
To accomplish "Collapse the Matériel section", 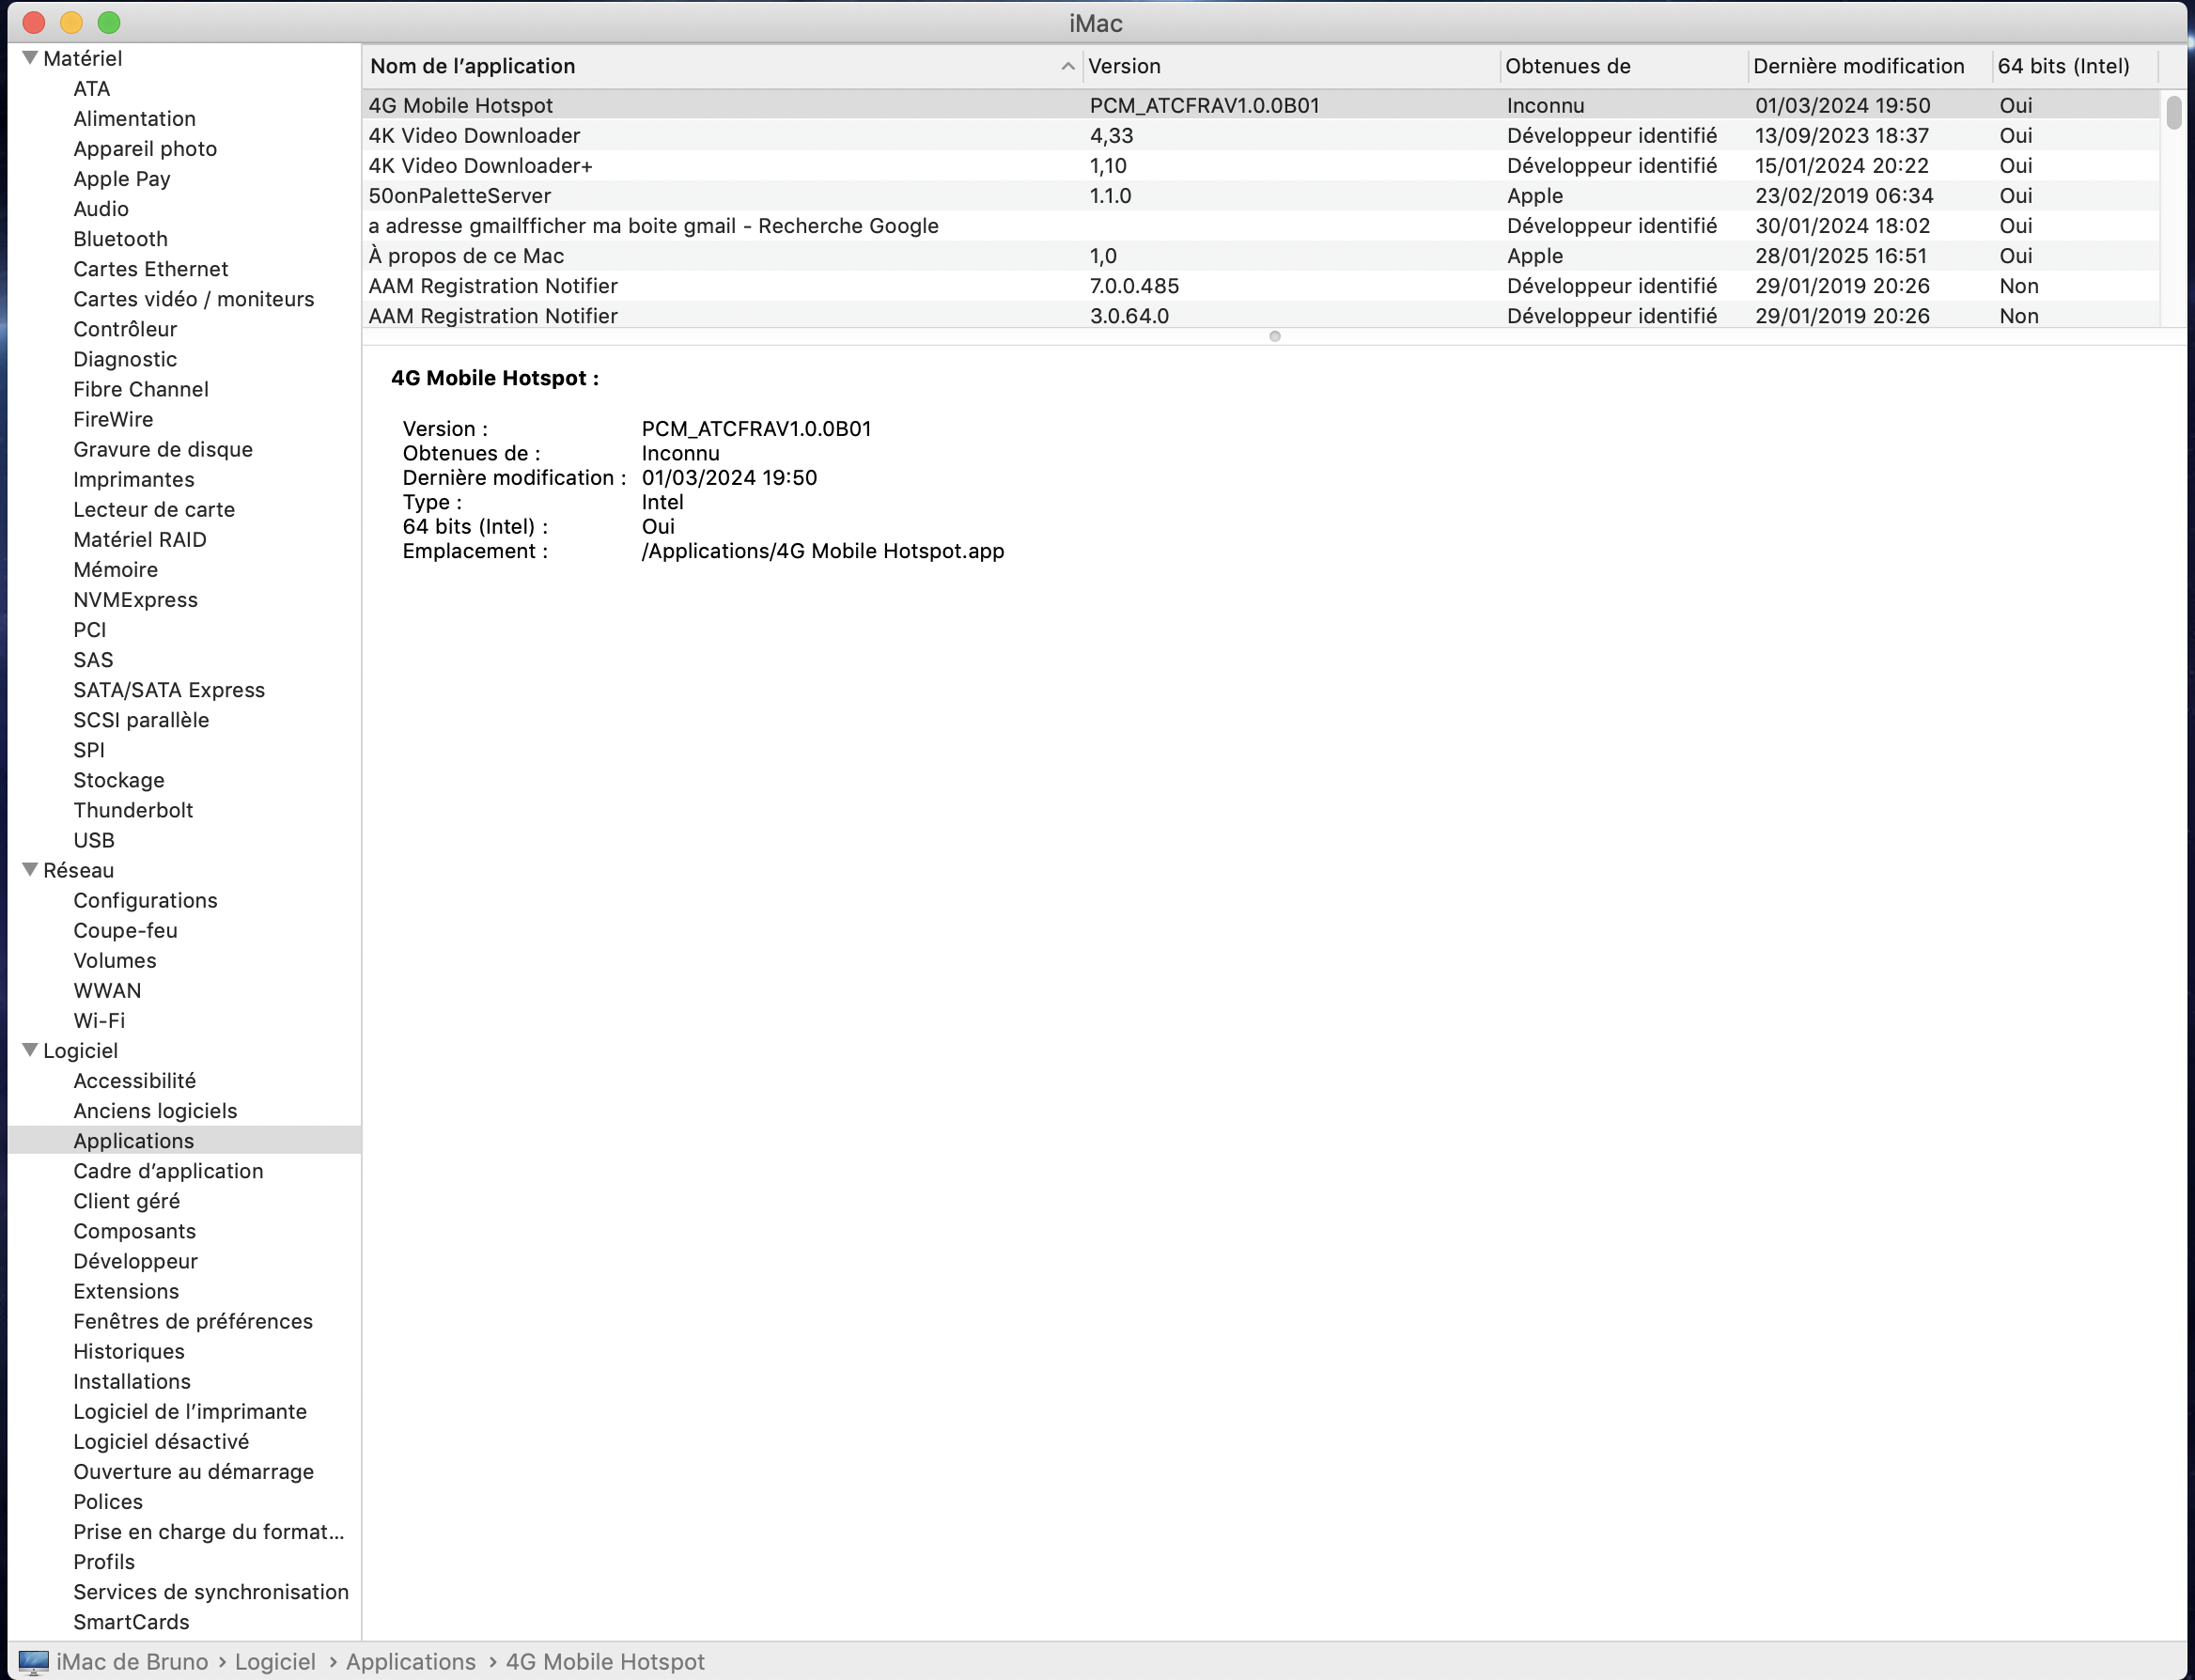I will click(x=30, y=58).
